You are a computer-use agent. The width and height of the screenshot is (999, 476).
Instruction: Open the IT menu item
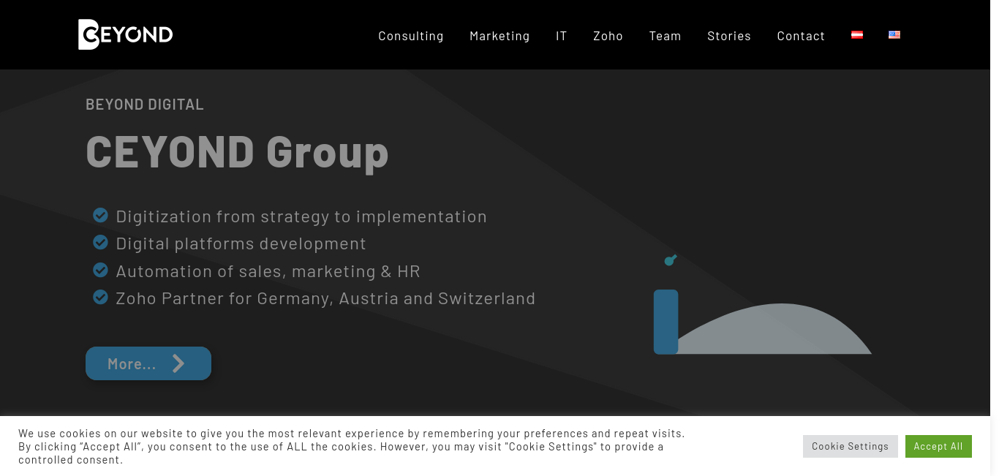click(561, 36)
